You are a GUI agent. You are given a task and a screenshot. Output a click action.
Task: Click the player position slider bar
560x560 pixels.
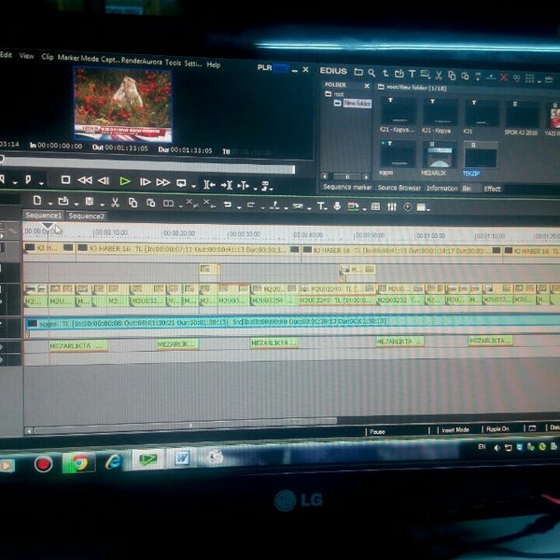[x=147, y=165]
